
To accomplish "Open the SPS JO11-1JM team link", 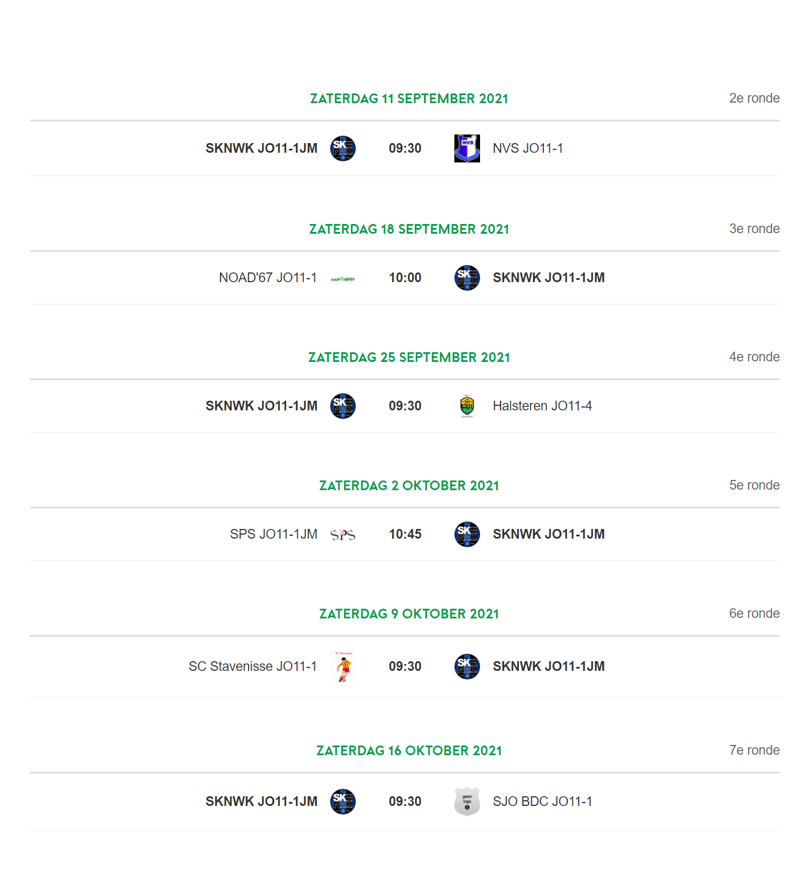I will click(274, 534).
